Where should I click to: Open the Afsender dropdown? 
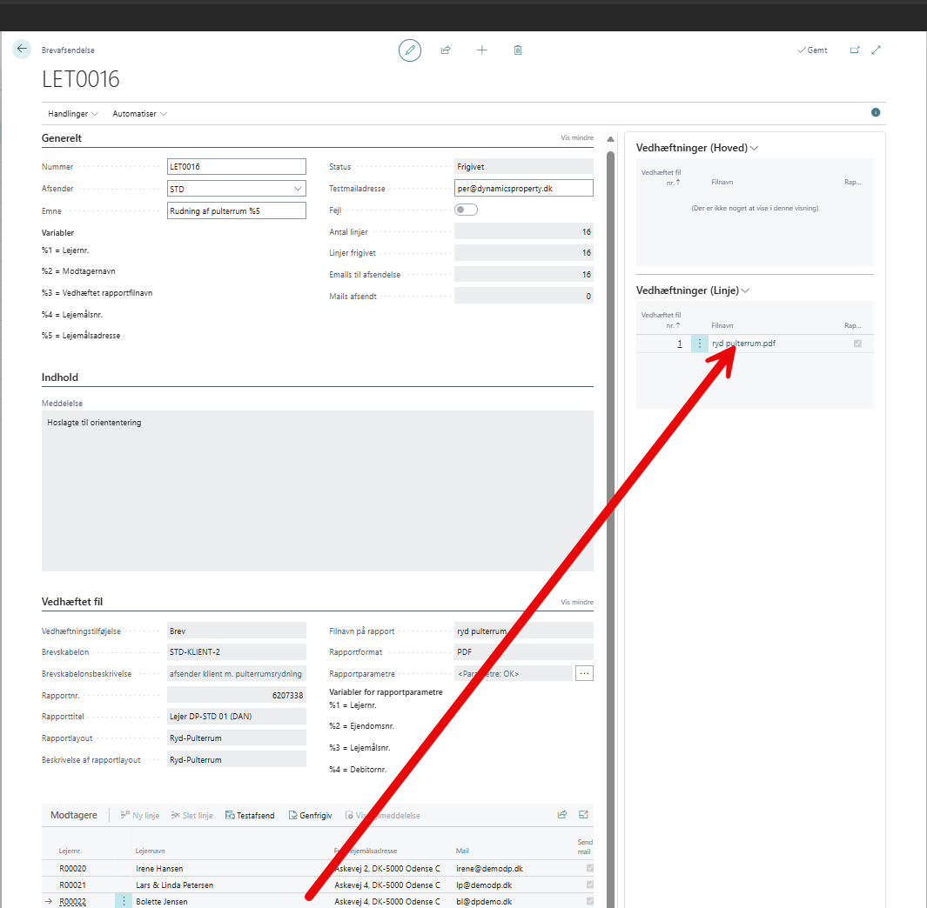click(x=298, y=189)
